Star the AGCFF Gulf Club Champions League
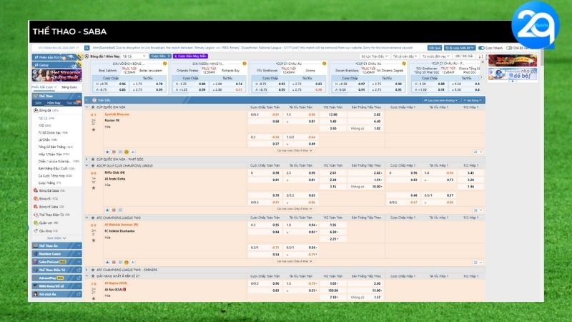Viewport: 572px width, 322px height. 93,166
